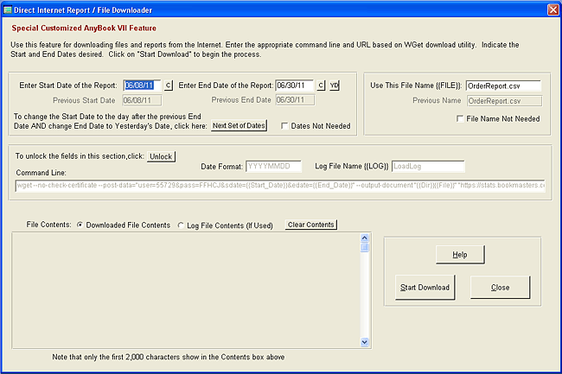
Task: Select Log File Contents (If Used) option
Action: pyautogui.click(x=180, y=225)
